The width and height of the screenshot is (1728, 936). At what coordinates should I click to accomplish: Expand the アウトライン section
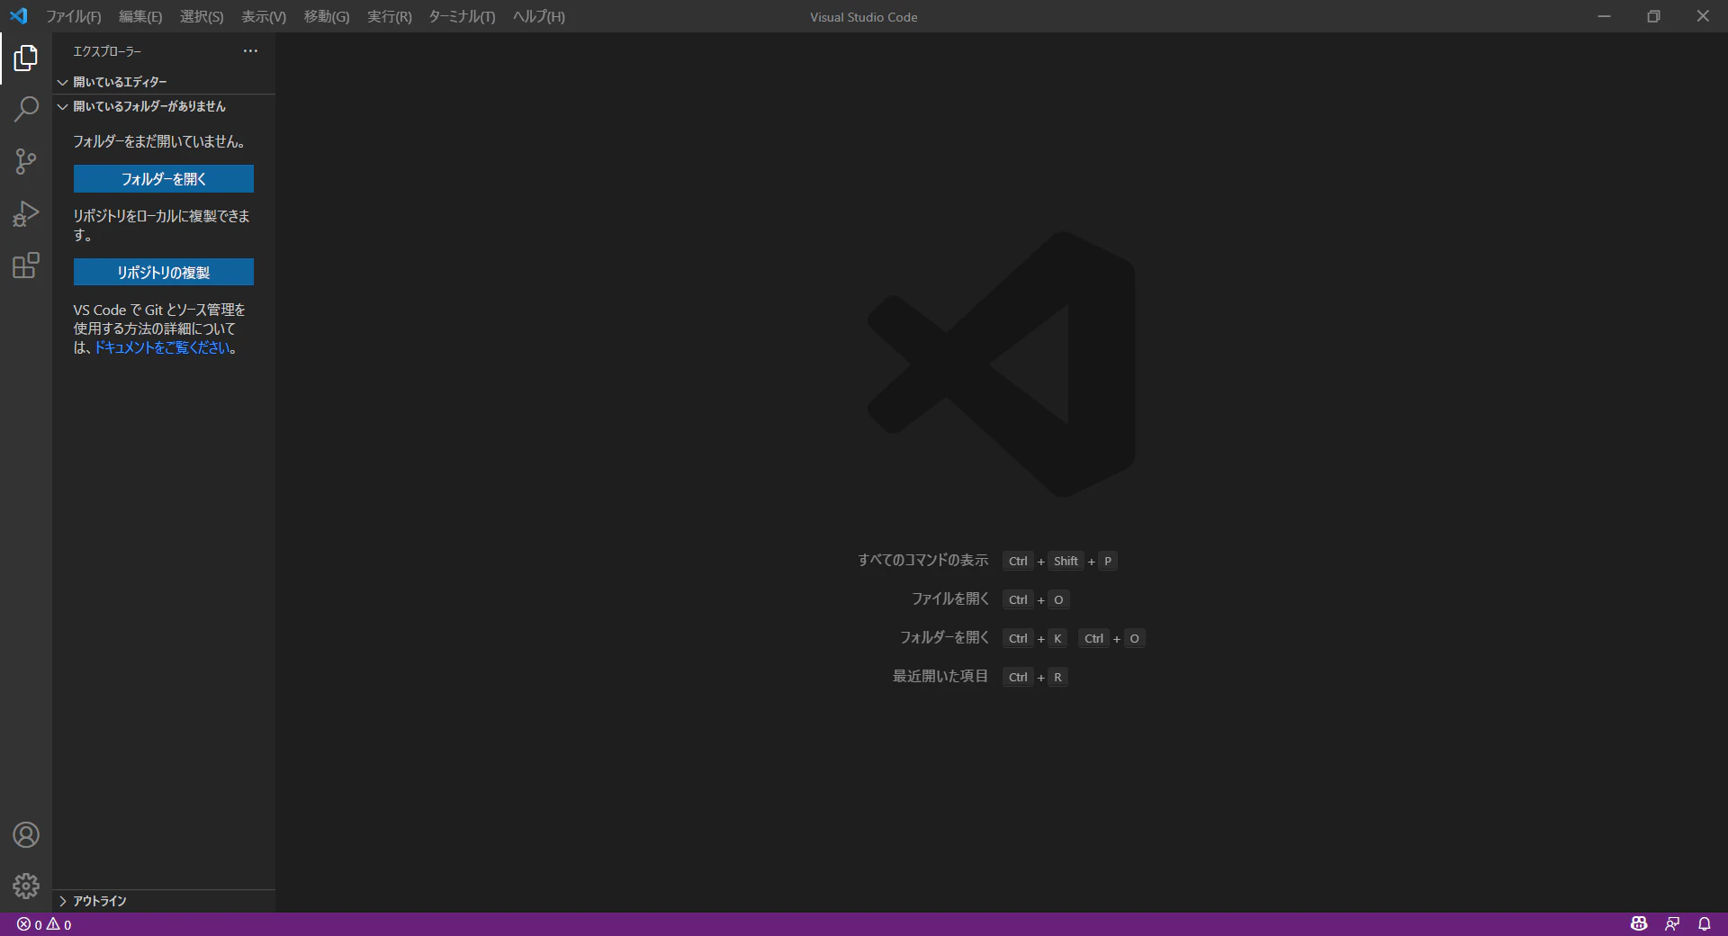164,901
